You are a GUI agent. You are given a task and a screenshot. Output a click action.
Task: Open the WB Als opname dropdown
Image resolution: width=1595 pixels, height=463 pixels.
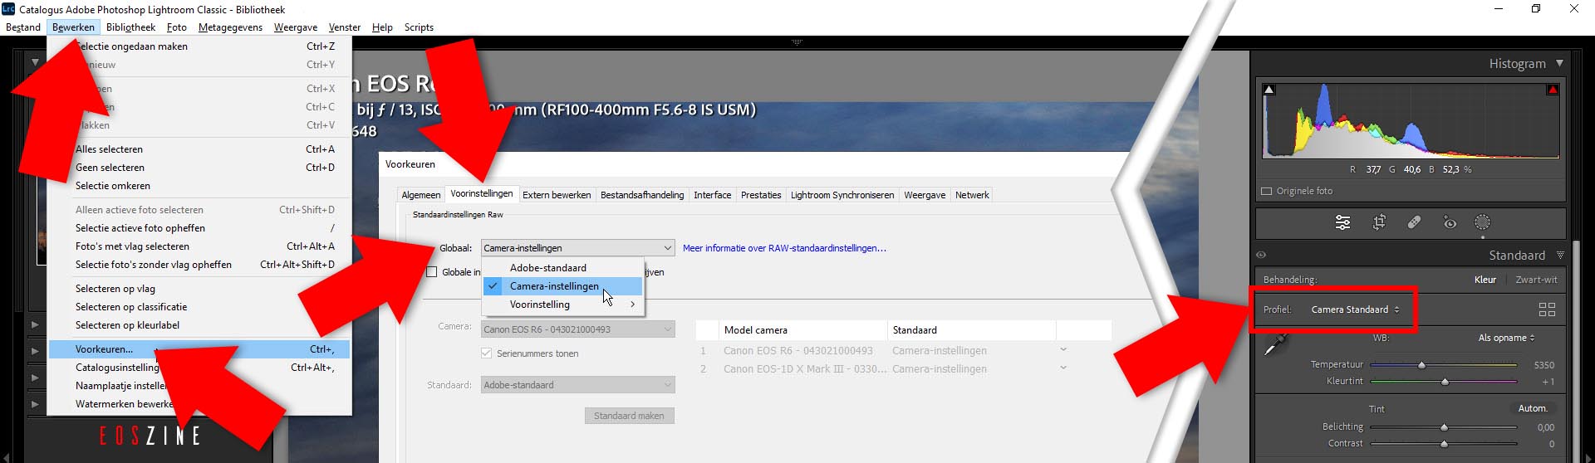tap(1506, 338)
